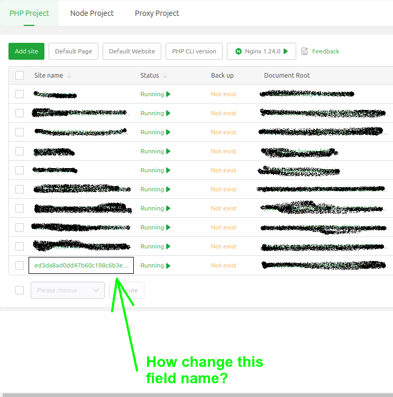Screen dimensions: 393x397
Task: Sort by Status using arrow icon
Action: pyautogui.click(x=165, y=76)
